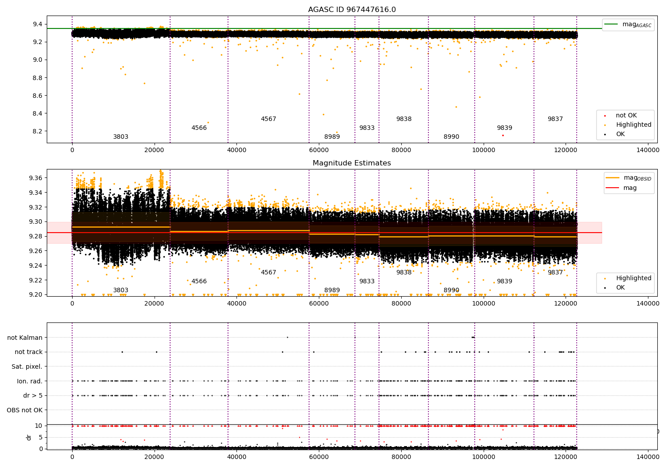Click obsid label 9839 in Magnitude Estimates plot
The width and height of the screenshot is (668, 467).
tap(505, 282)
